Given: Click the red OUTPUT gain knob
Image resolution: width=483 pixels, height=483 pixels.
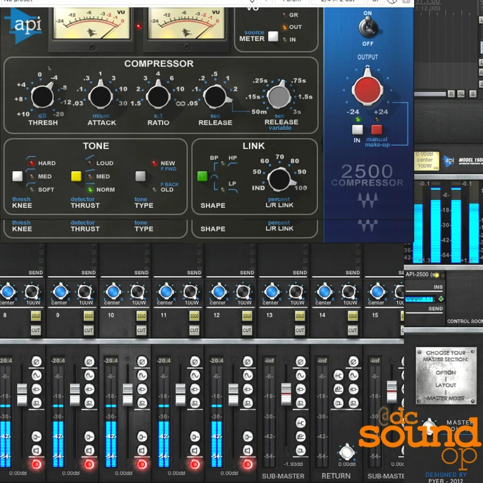Looking at the screenshot, I should pos(367,89).
